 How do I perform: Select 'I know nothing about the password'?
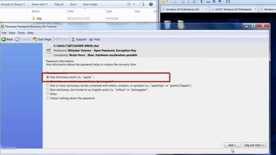tap(47, 98)
